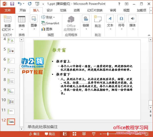The height and width of the screenshot is (137, 153).
Task: Switch to Normal view icon
Action: point(65,134)
